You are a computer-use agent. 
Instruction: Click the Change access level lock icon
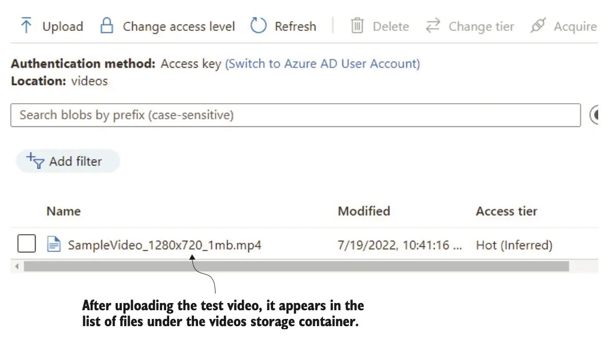106,26
